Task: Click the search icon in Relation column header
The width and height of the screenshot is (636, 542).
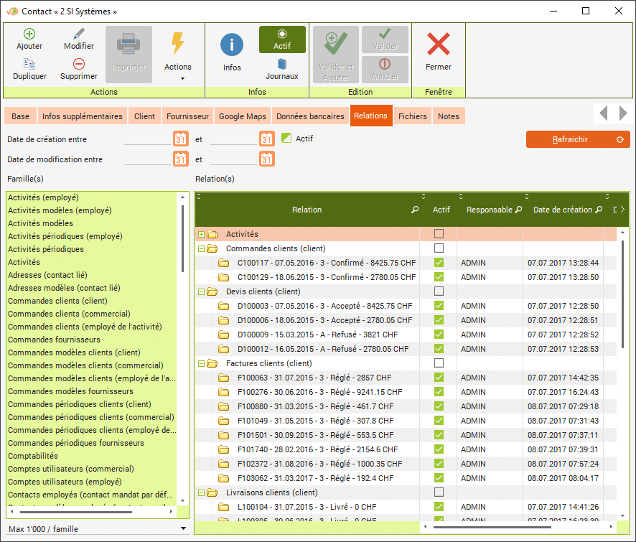Action: pos(415,210)
